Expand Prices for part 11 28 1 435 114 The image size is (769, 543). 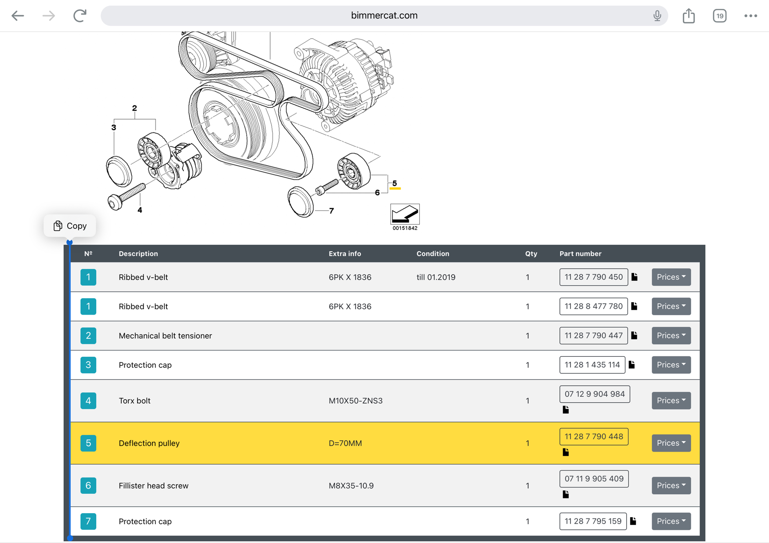point(671,365)
